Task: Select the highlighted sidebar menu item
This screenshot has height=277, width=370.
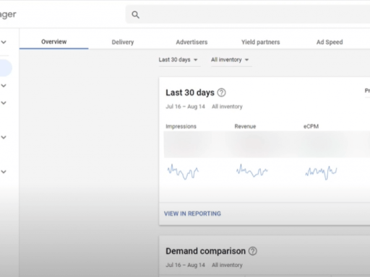Action: pos(5,68)
